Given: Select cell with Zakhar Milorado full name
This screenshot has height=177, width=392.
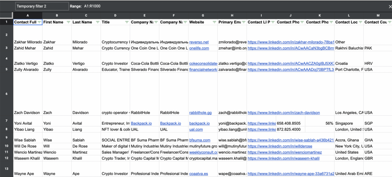Looking at the screenshot, I should (x=28, y=35).
